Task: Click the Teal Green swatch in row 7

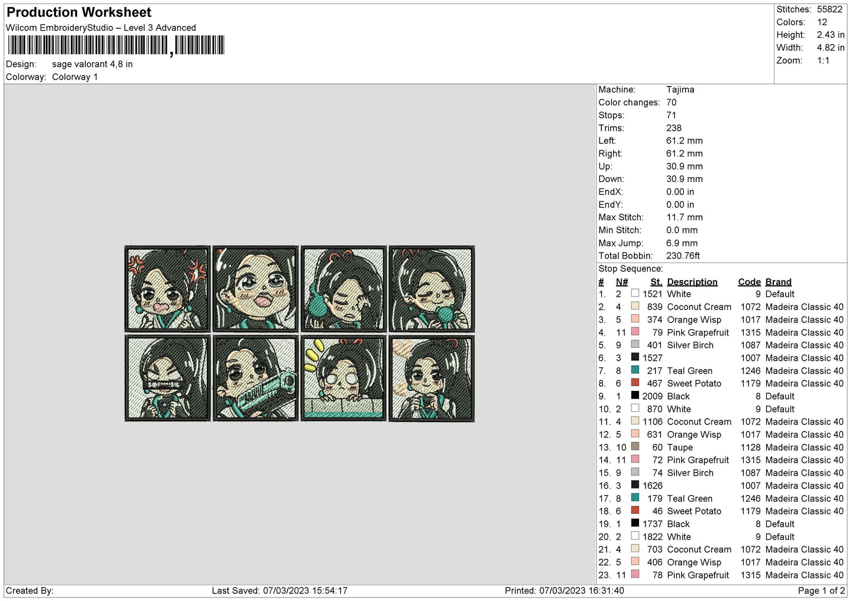Action: 635,370
